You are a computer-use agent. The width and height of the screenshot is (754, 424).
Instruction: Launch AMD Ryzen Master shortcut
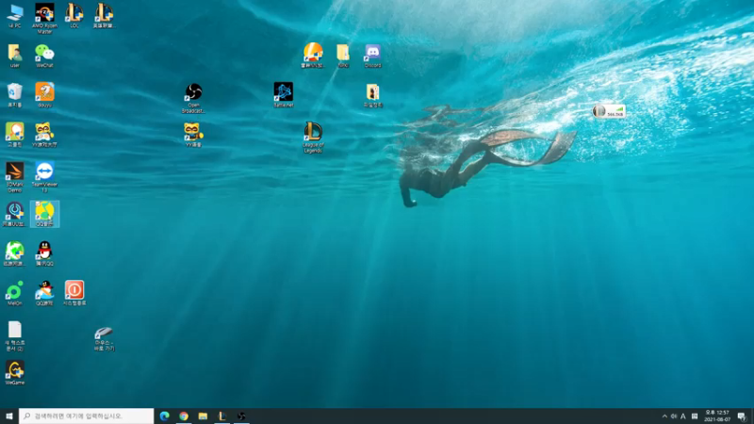coord(44,18)
